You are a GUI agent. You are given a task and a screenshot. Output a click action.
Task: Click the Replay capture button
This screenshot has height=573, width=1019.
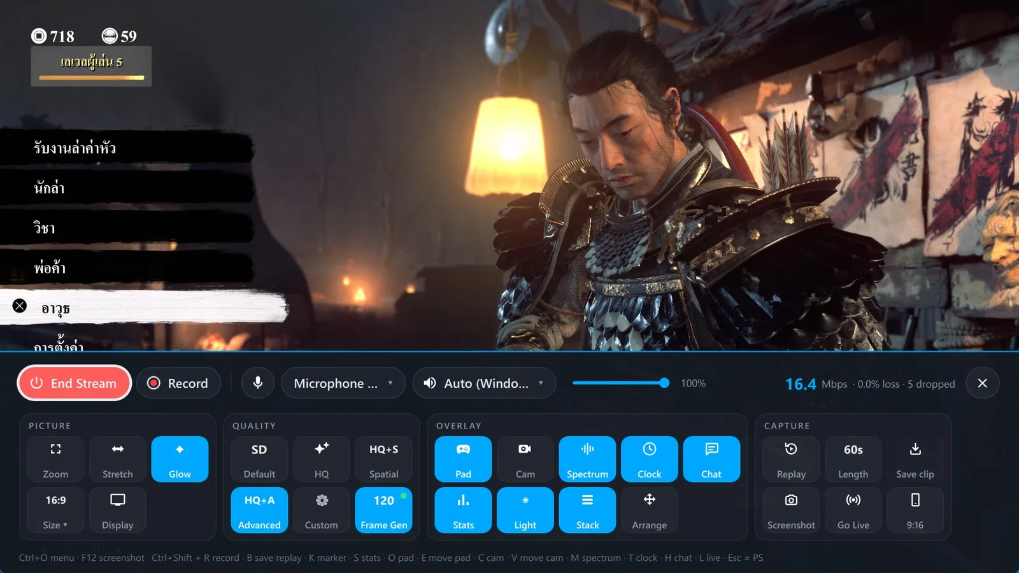click(791, 459)
